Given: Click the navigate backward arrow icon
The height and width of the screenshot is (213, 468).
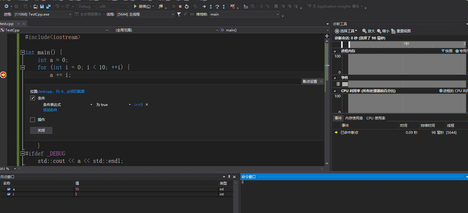Looking at the screenshot, I should point(6,6).
